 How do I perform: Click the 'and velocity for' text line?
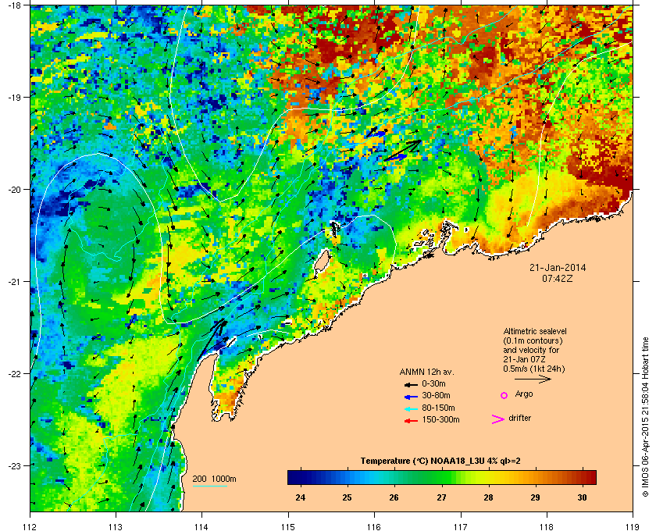pyautogui.click(x=531, y=350)
